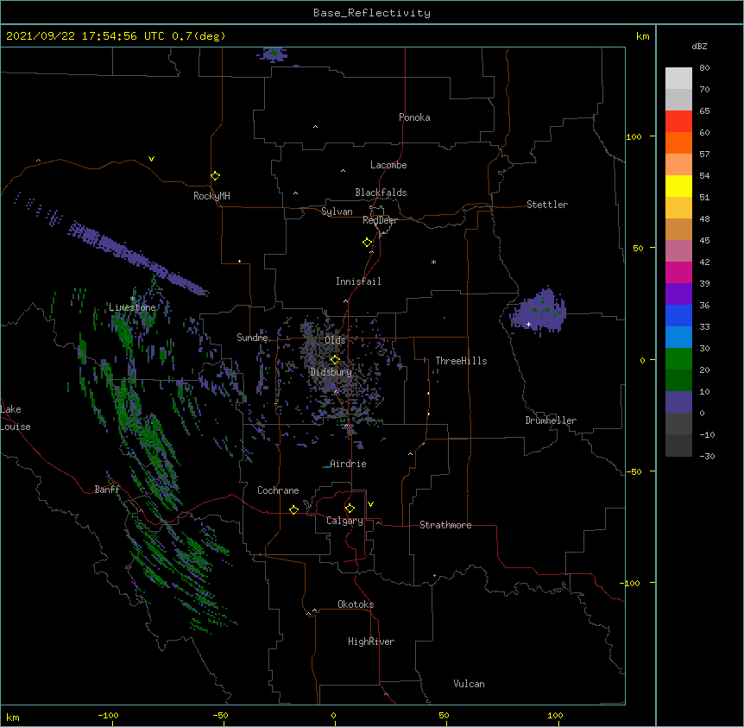
Task: Select the Okotoks label
Action: point(356,604)
